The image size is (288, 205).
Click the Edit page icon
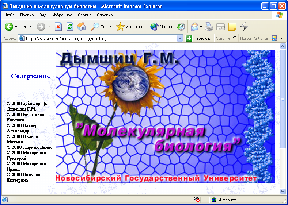(221, 27)
